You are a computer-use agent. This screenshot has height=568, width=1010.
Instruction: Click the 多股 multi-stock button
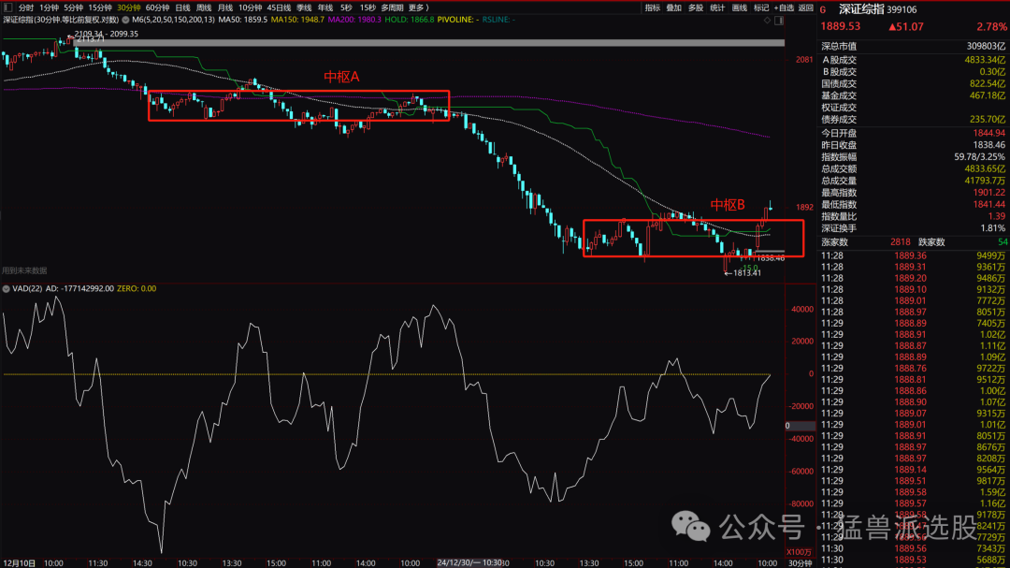coord(696,7)
